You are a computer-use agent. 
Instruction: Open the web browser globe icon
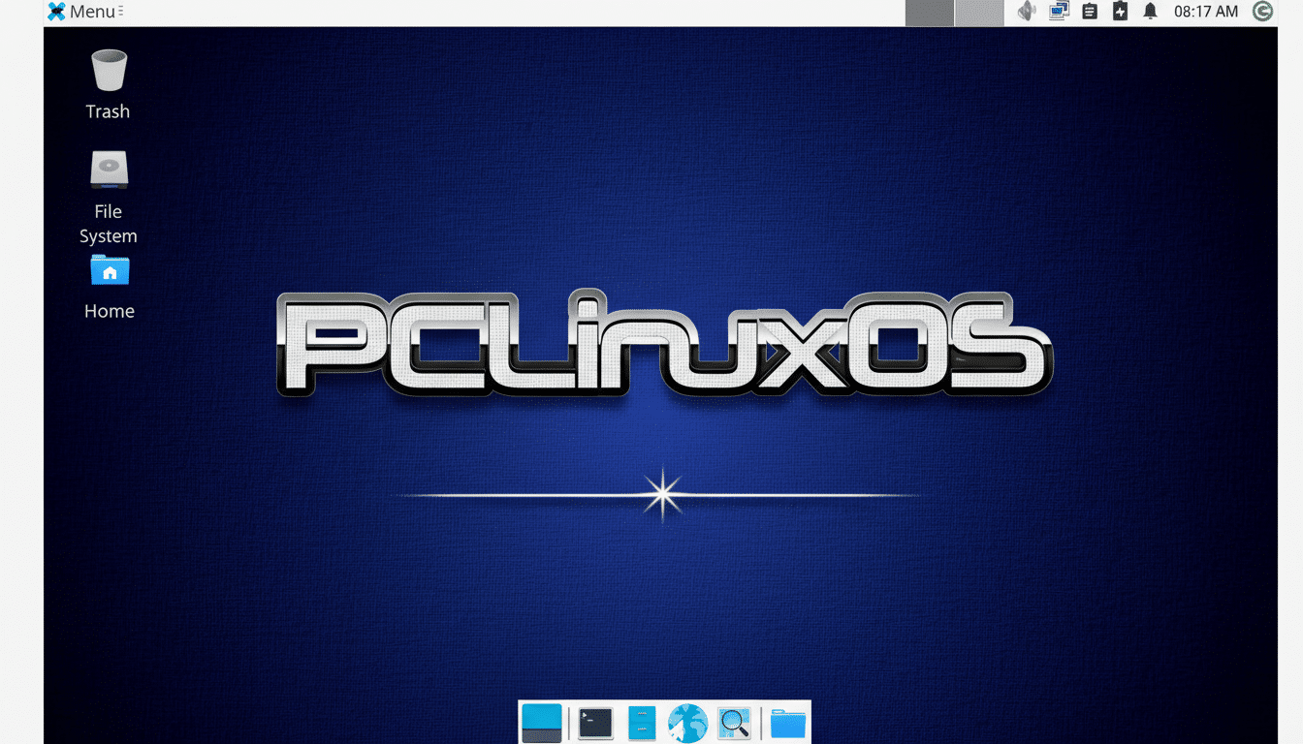(x=687, y=722)
